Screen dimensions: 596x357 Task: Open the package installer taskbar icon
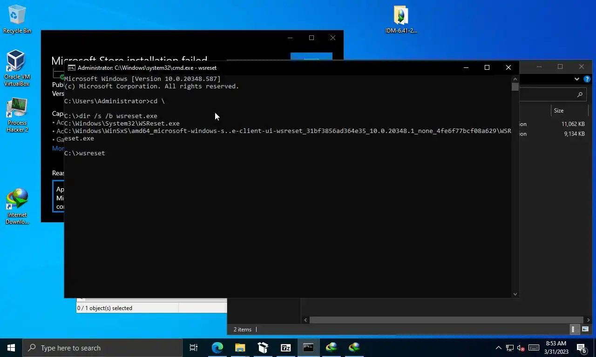[263, 348]
